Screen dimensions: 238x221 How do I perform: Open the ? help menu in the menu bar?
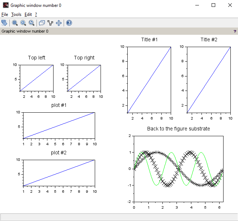(x=36, y=14)
